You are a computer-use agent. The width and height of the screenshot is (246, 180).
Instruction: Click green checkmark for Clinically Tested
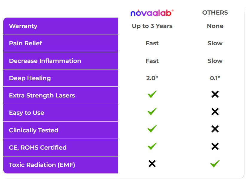[x=152, y=129]
